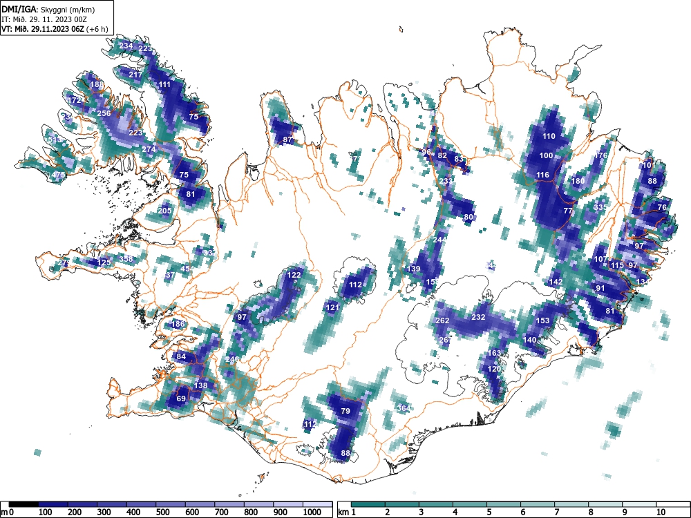Click the map value '358'
This screenshot has width=691, height=518.
coord(126,258)
